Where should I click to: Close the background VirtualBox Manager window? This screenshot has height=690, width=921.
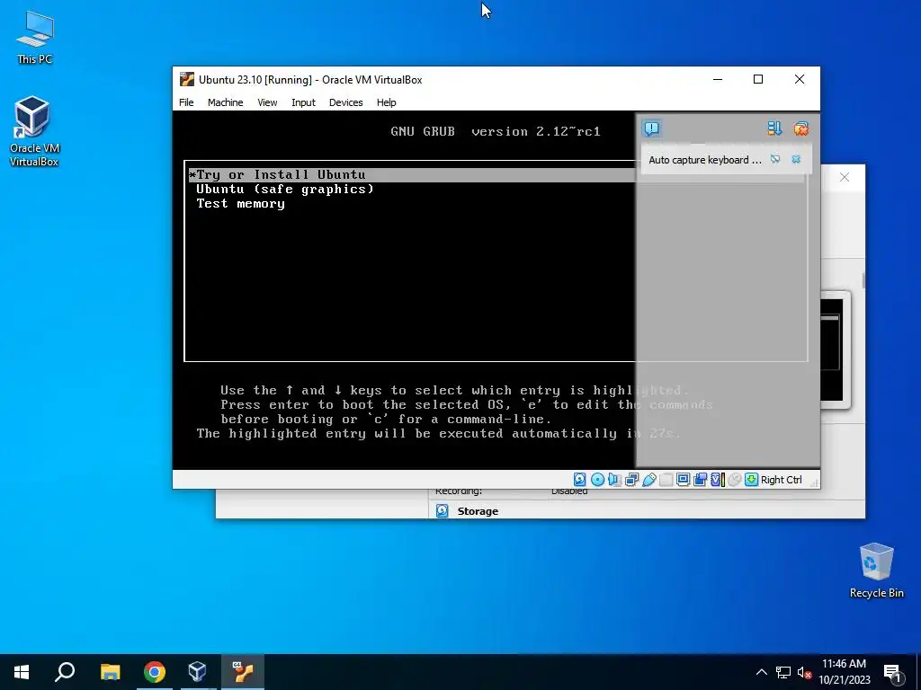[844, 177]
